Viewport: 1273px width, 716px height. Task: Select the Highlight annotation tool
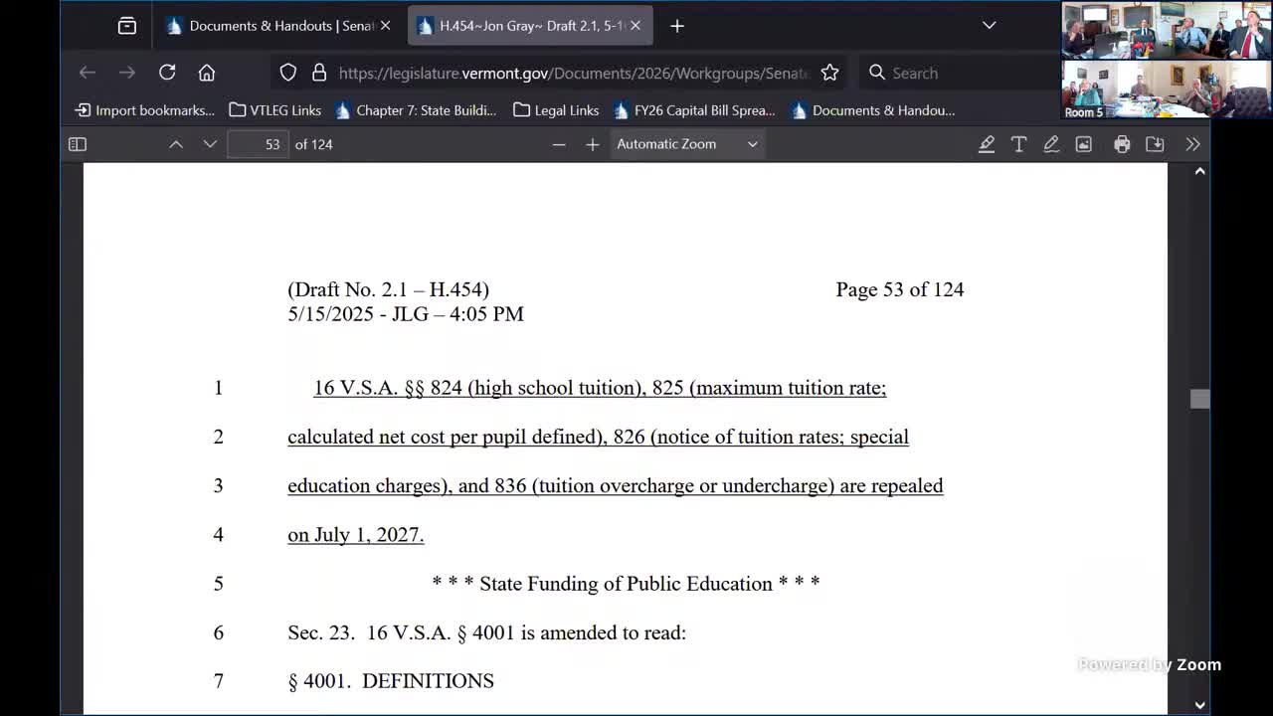(x=987, y=144)
